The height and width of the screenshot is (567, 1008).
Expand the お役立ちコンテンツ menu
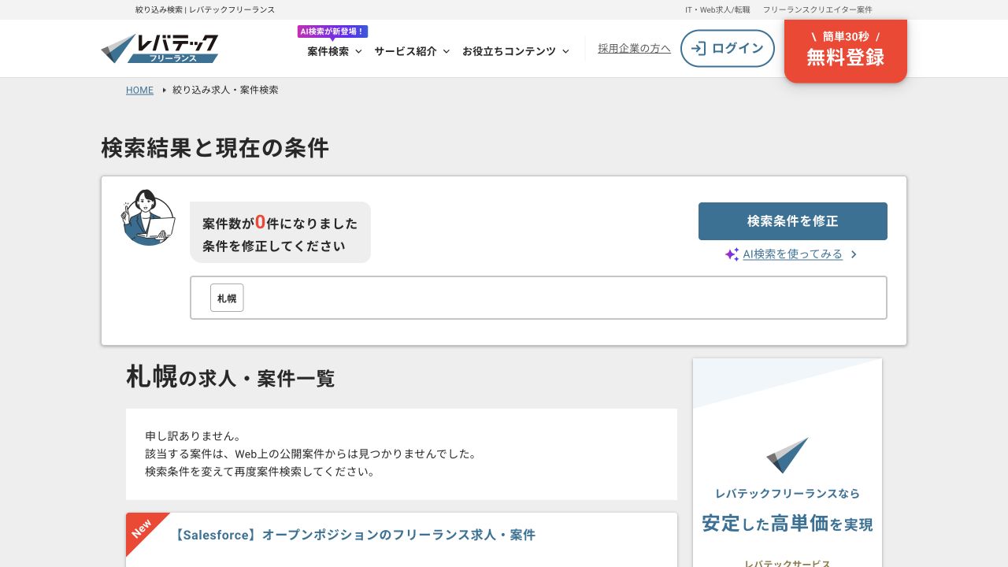click(x=516, y=51)
